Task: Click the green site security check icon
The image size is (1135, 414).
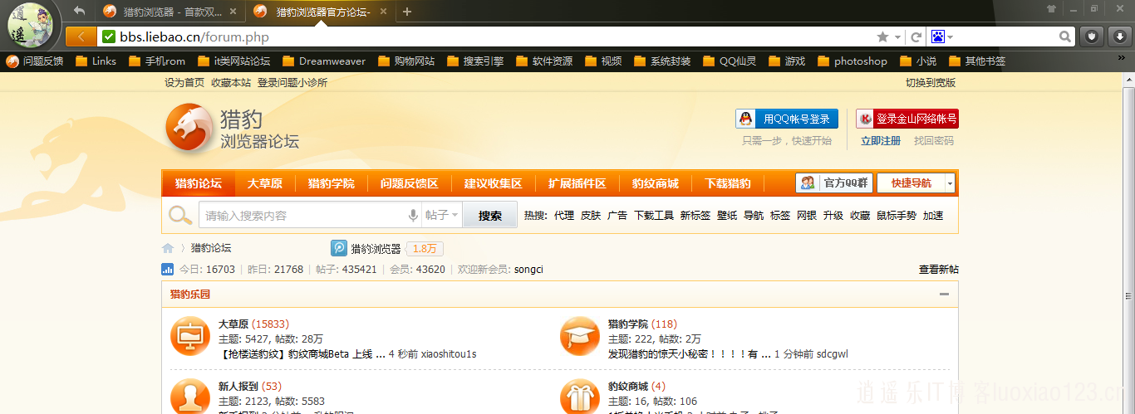Action: pos(108,37)
